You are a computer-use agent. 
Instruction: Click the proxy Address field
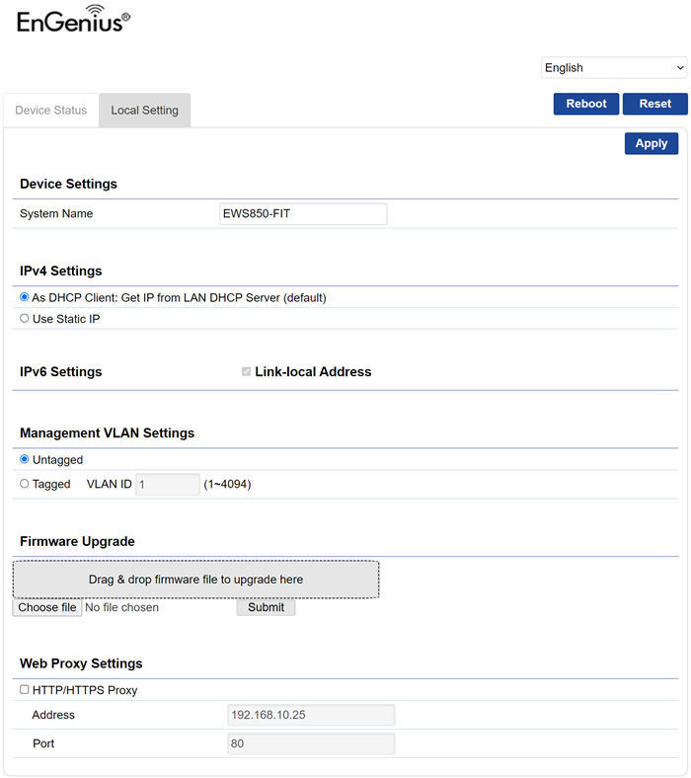[x=311, y=715]
